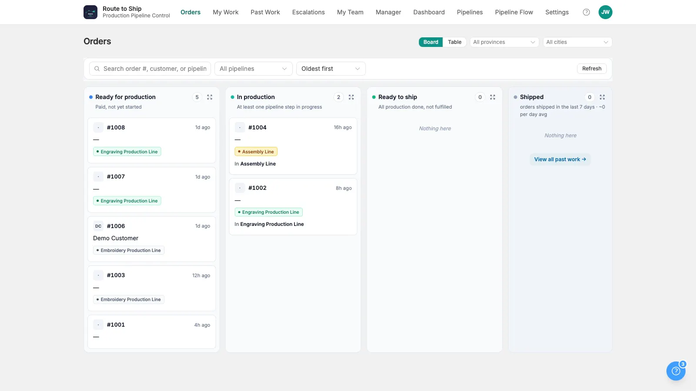Open the Pipelines tab
The width and height of the screenshot is (696, 391).
click(470, 12)
